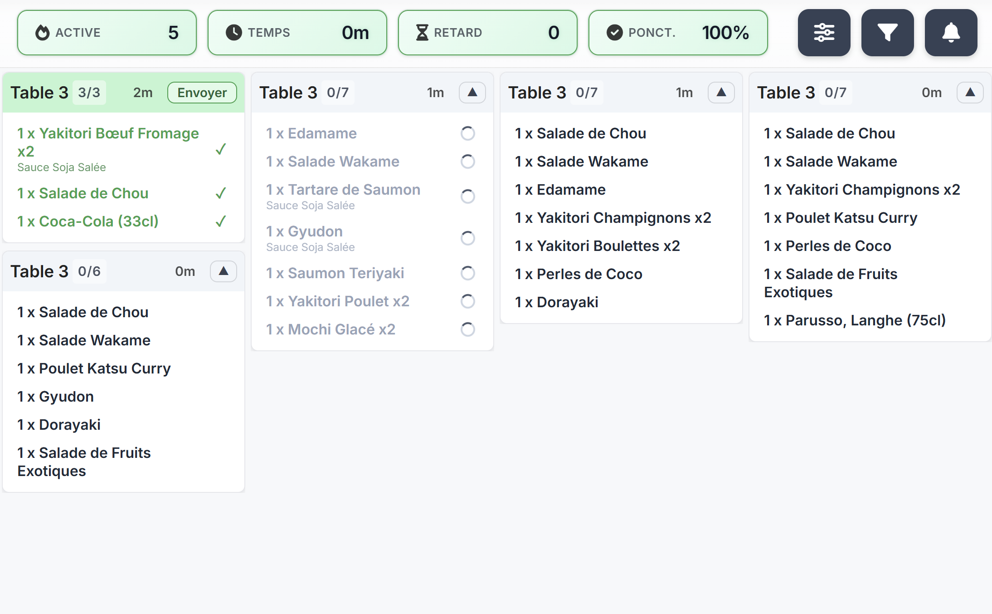Select Mochi Glacé x2 item text

coord(331,329)
